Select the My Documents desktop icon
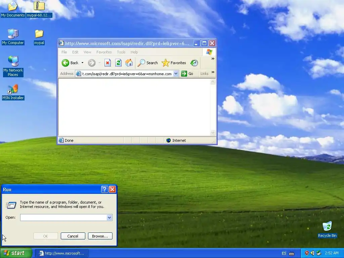344x258 pixels. (13, 9)
